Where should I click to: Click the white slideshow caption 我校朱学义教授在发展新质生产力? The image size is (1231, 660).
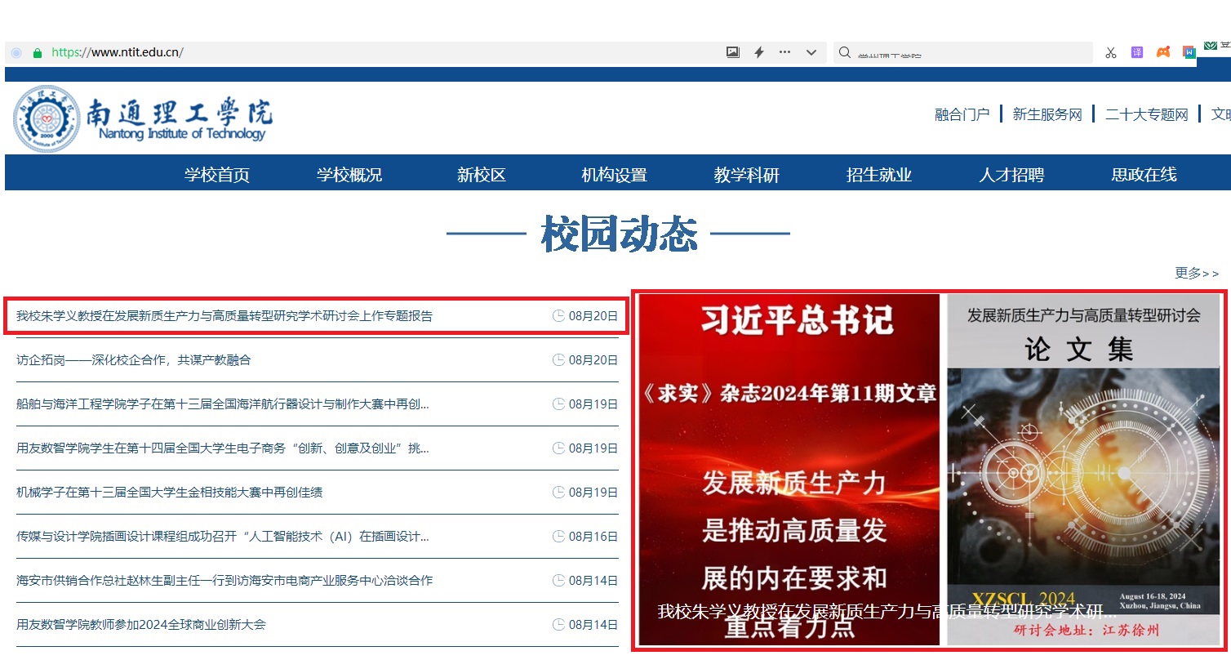tap(887, 612)
